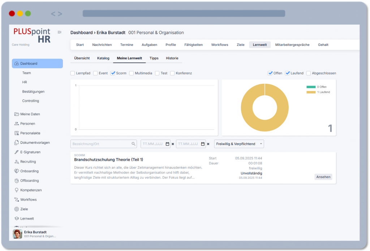Open the Dashboard breadcrumb link

(82, 33)
